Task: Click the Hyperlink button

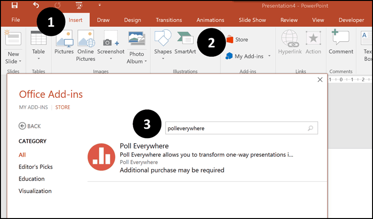Action: pos(290,42)
